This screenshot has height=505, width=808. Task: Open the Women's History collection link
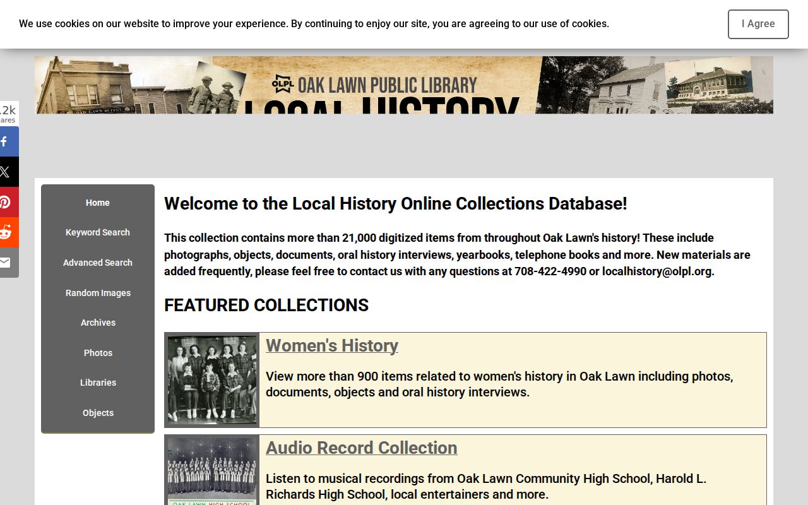pos(332,345)
